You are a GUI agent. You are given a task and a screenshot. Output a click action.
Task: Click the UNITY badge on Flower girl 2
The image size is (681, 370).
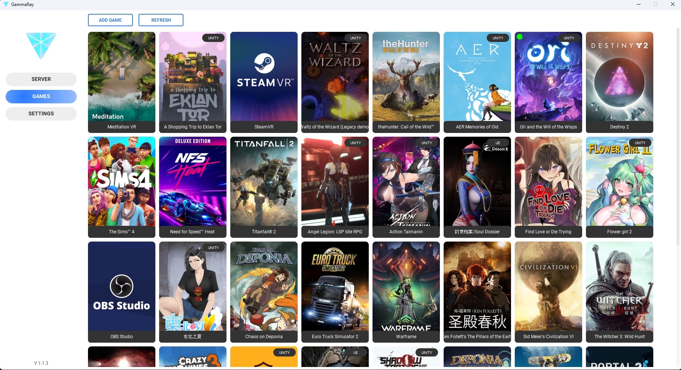640,143
